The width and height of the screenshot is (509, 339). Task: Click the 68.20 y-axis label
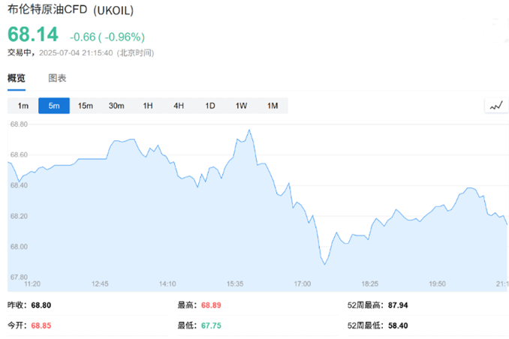(x=19, y=216)
